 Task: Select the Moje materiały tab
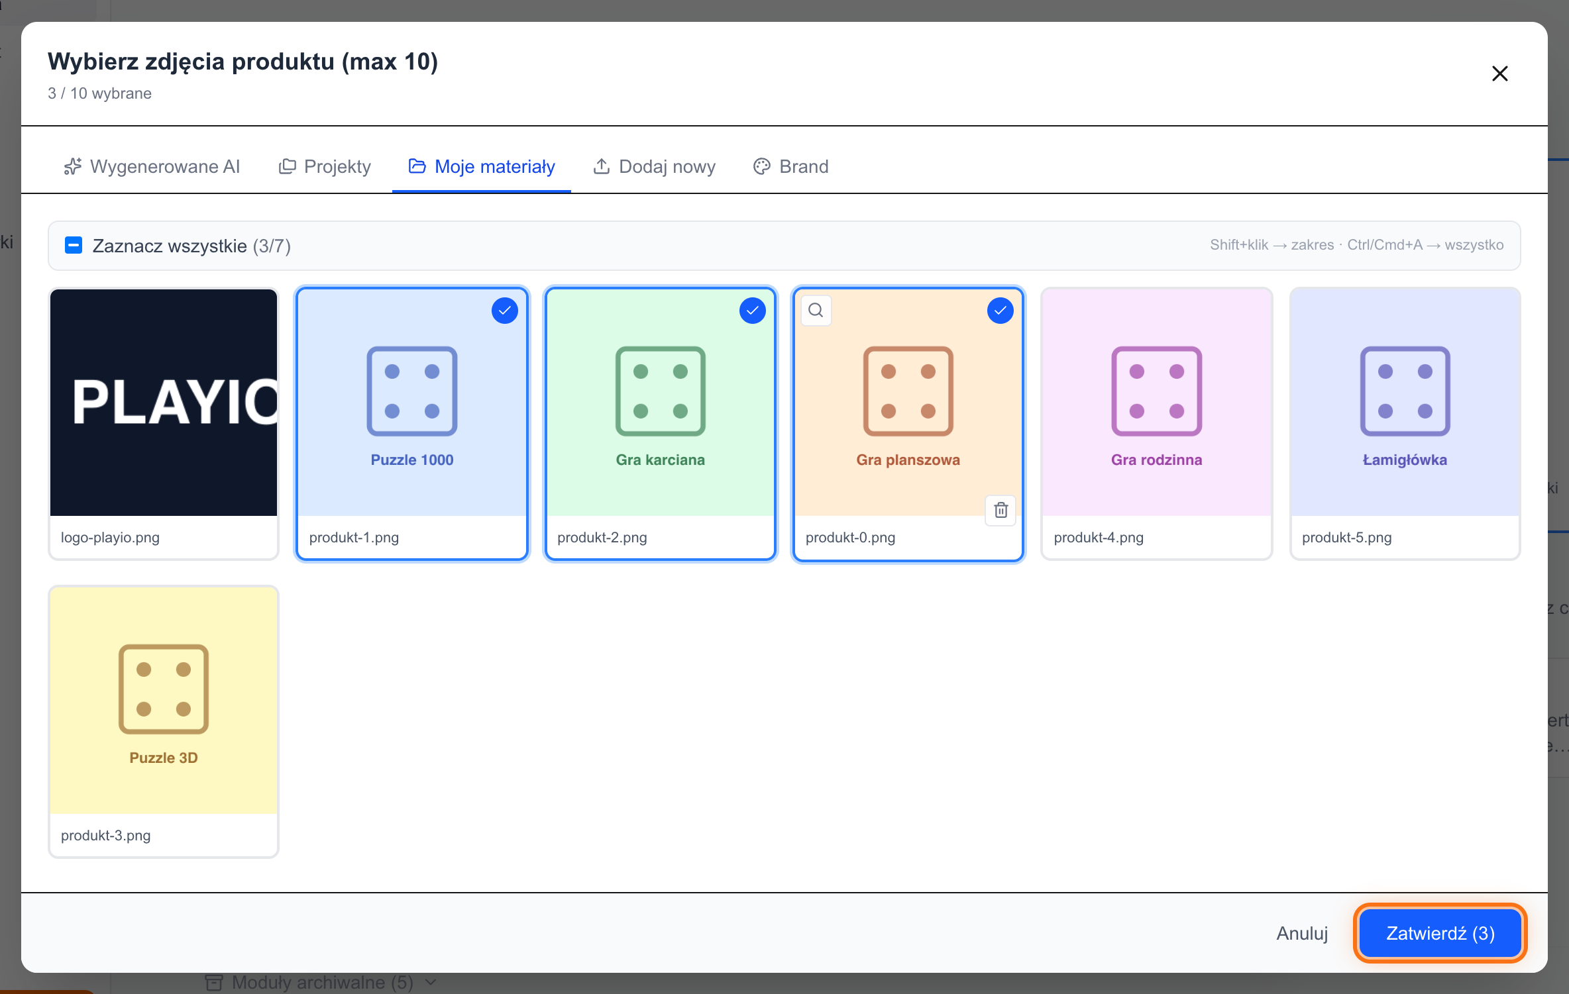tap(482, 166)
